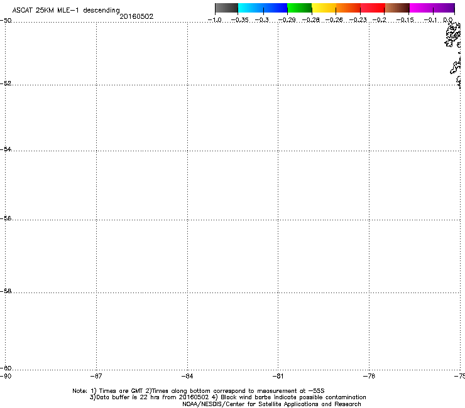The image size is (465, 408).
Task: Click the -0.28 color scale label
Action: [310, 20]
